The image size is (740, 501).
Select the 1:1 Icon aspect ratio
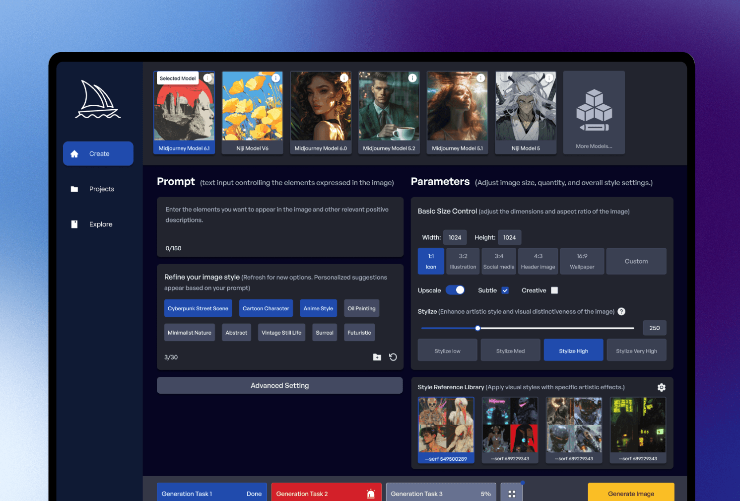pyautogui.click(x=431, y=261)
